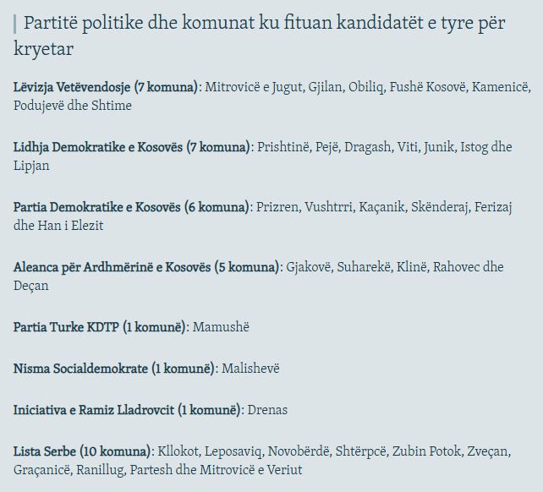
Task: Click the word Gjakovë
Action: tap(308, 267)
